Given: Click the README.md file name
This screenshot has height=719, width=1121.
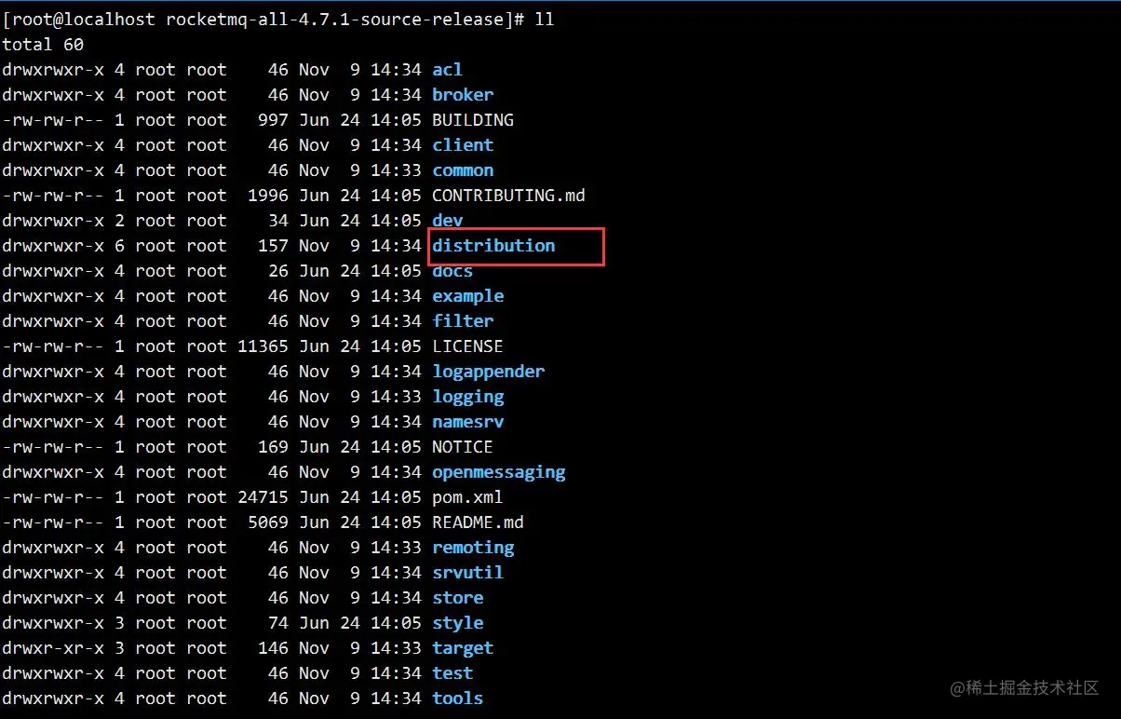Looking at the screenshot, I should pyautogui.click(x=478, y=522).
